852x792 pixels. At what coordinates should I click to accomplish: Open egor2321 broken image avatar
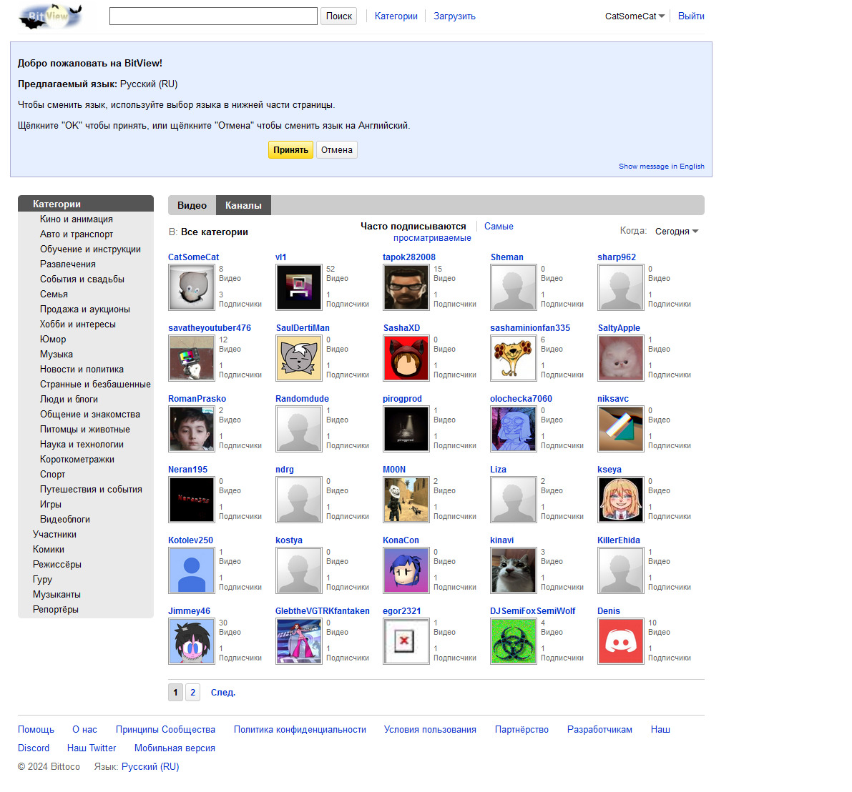coord(406,641)
